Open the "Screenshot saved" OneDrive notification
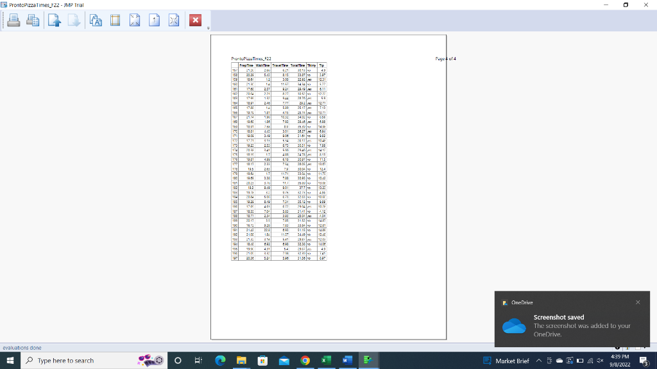Screen dimensions: 657x369 [572, 319]
